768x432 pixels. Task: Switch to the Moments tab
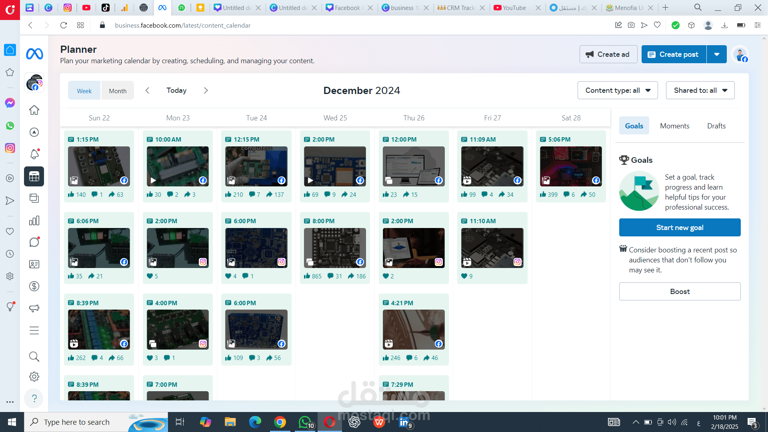point(674,126)
